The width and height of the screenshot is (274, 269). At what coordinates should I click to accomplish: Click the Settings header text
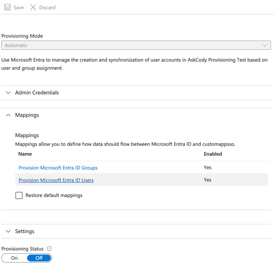point(25,231)
